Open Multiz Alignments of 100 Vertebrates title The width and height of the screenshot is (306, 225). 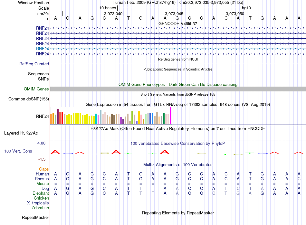pyautogui.click(x=178, y=165)
